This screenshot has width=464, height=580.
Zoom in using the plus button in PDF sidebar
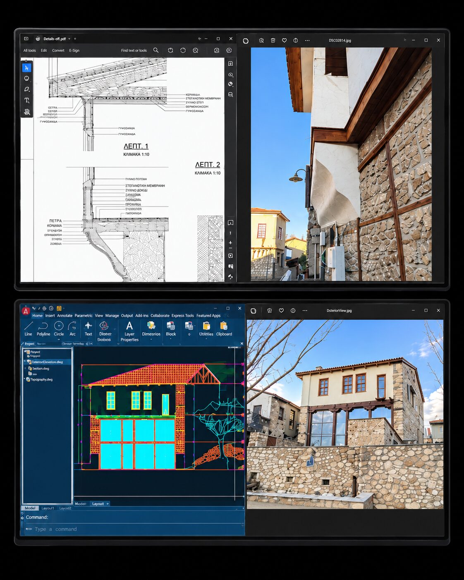[x=230, y=243]
